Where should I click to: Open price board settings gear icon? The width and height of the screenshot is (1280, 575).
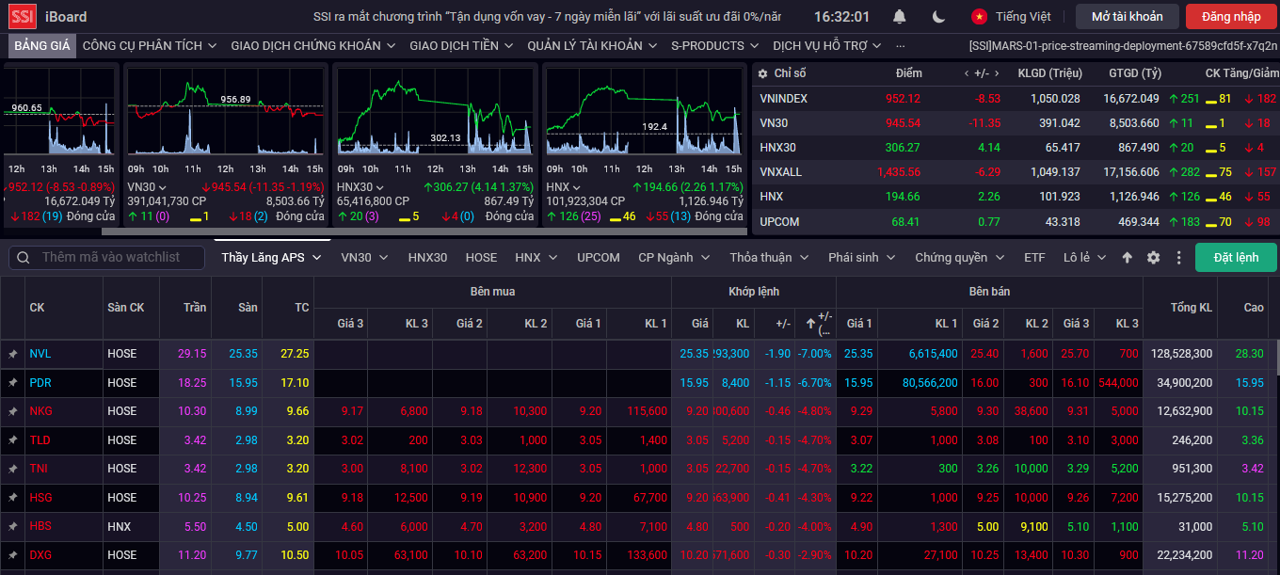(1153, 258)
